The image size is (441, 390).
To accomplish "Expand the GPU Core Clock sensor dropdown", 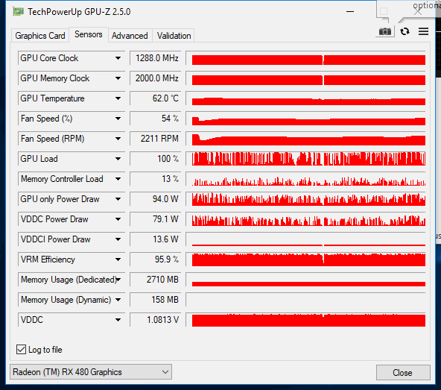I will click(x=118, y=58).
